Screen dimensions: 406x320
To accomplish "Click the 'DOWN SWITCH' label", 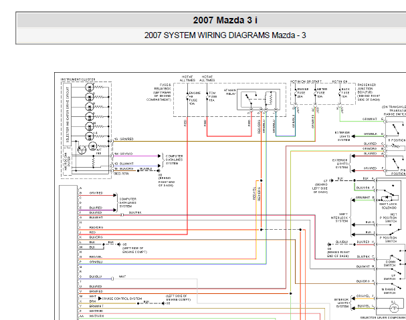I will click(389, 264).
